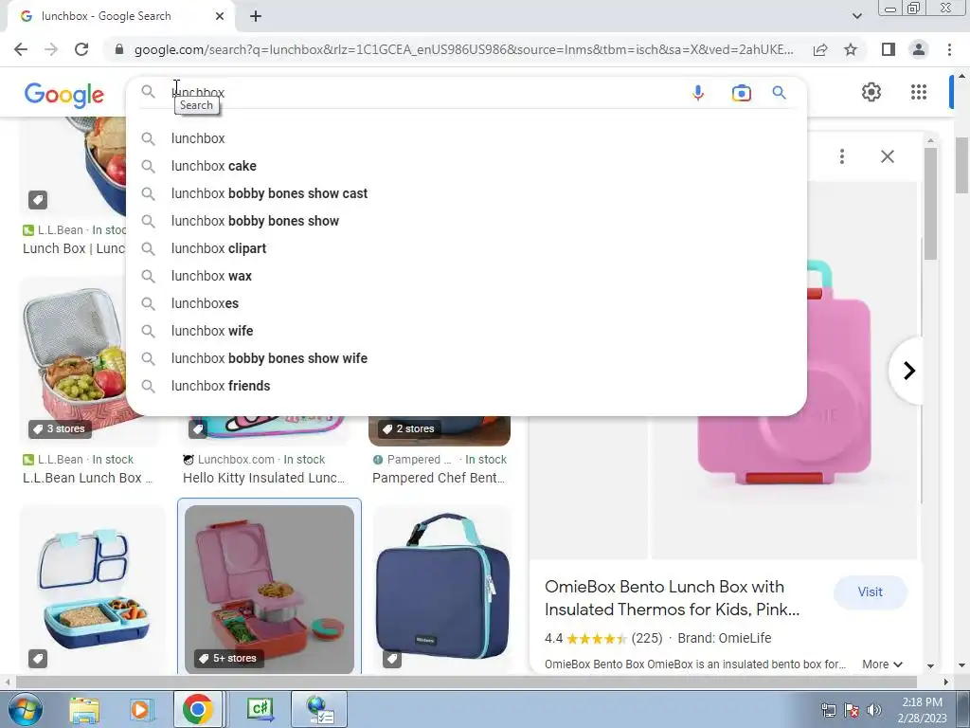Select the navy lunch bag thumbnail

(442, 590)
